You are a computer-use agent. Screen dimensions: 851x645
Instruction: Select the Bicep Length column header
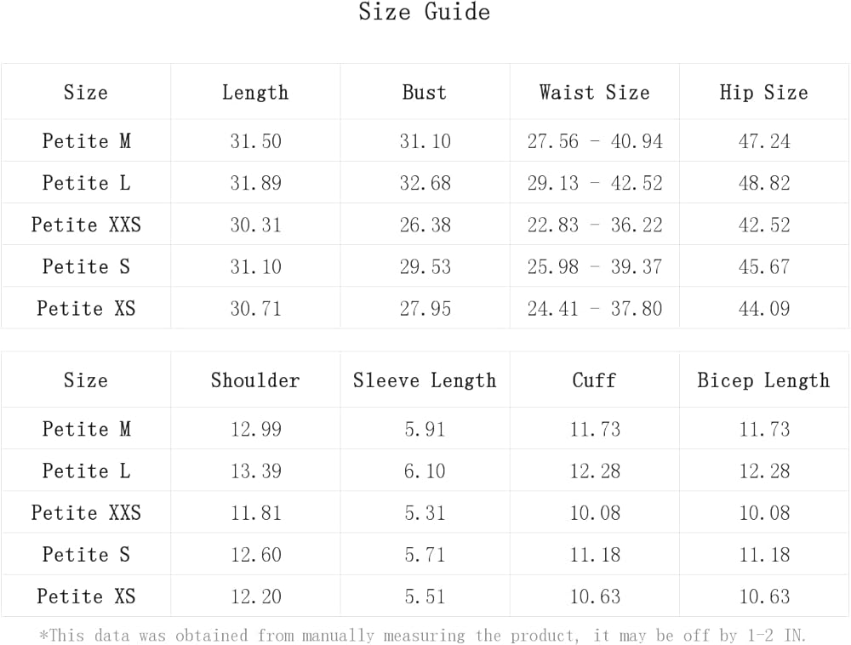click(763, 380)
